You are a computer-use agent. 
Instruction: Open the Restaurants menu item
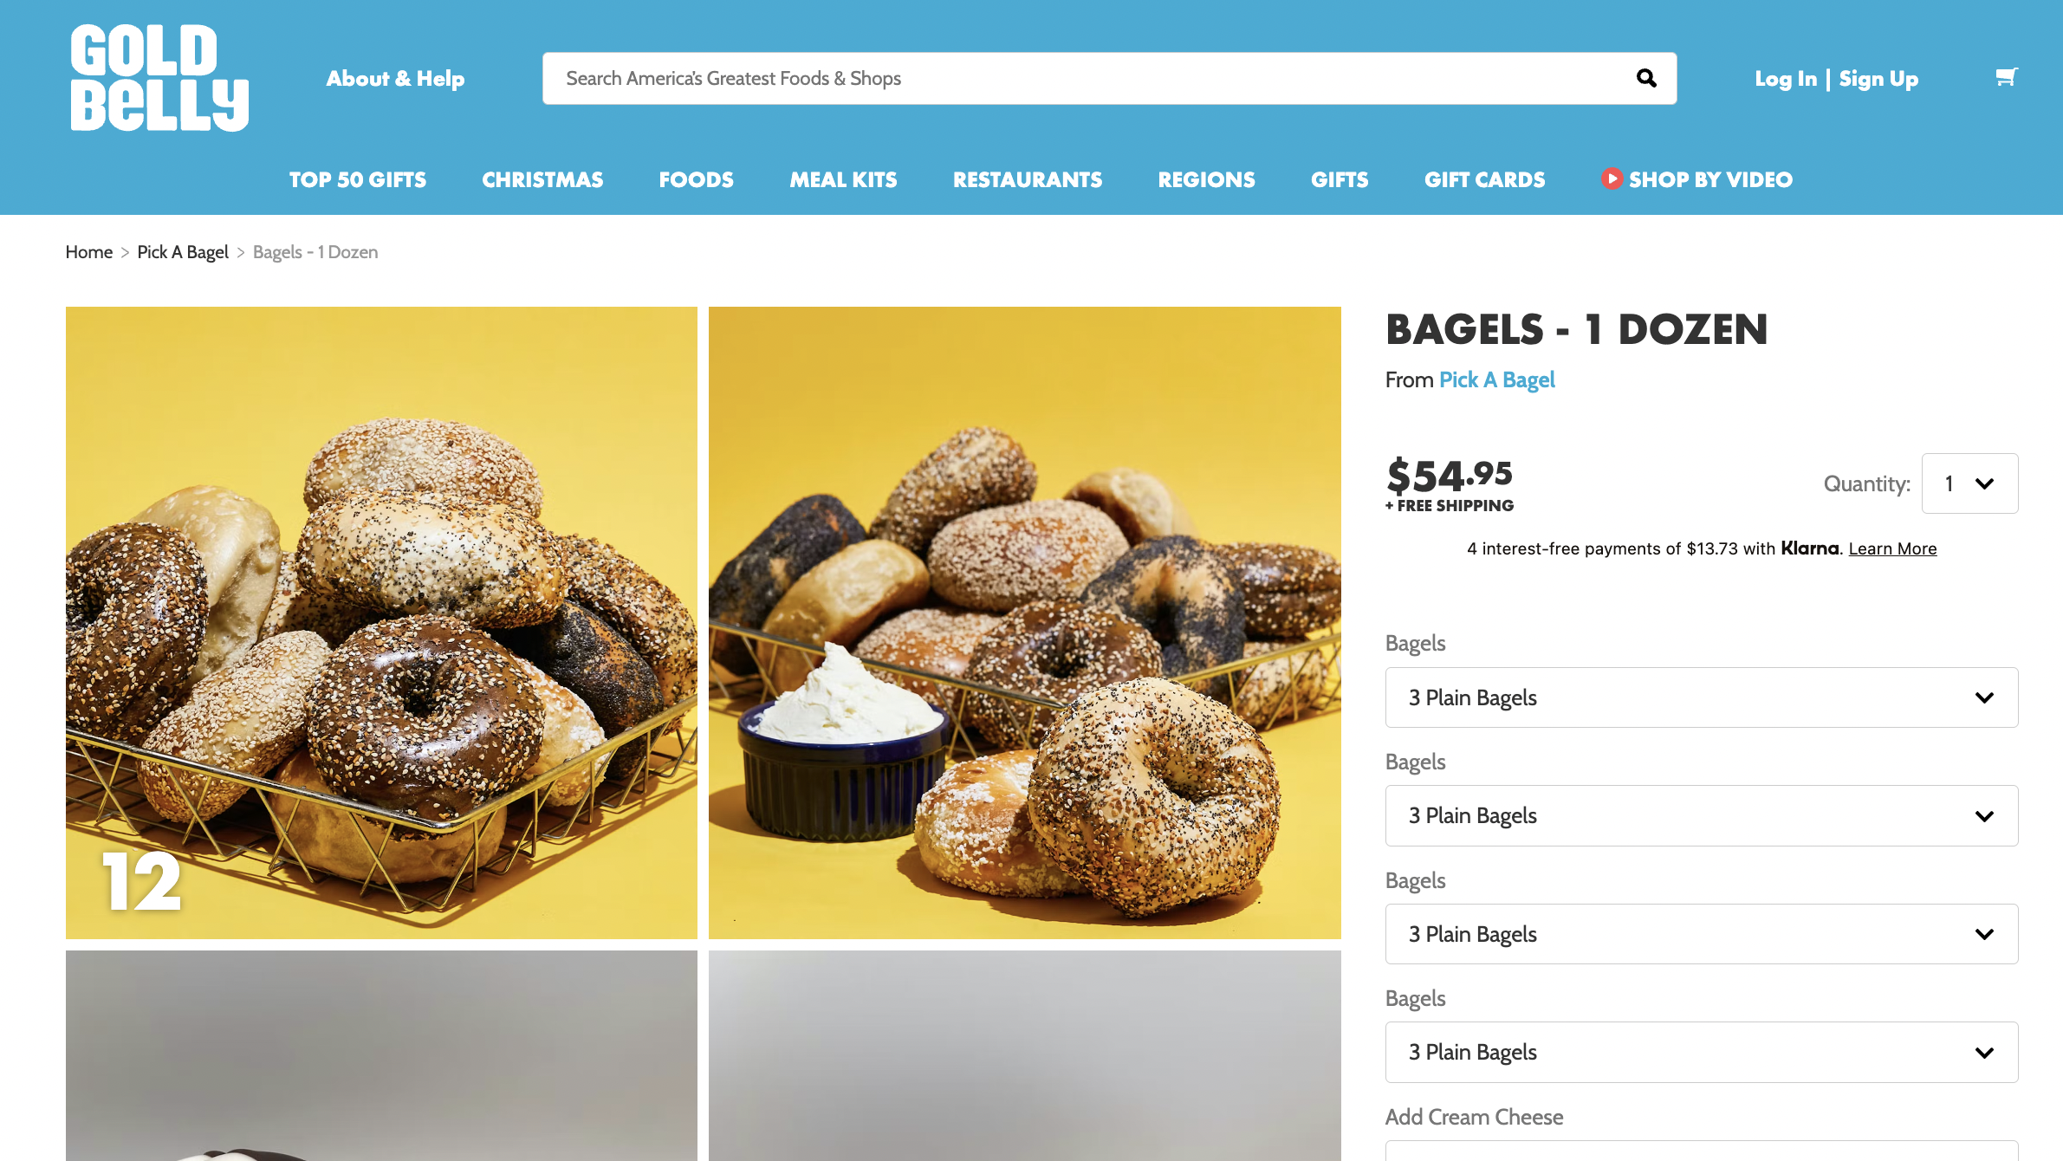point(1028,180)
